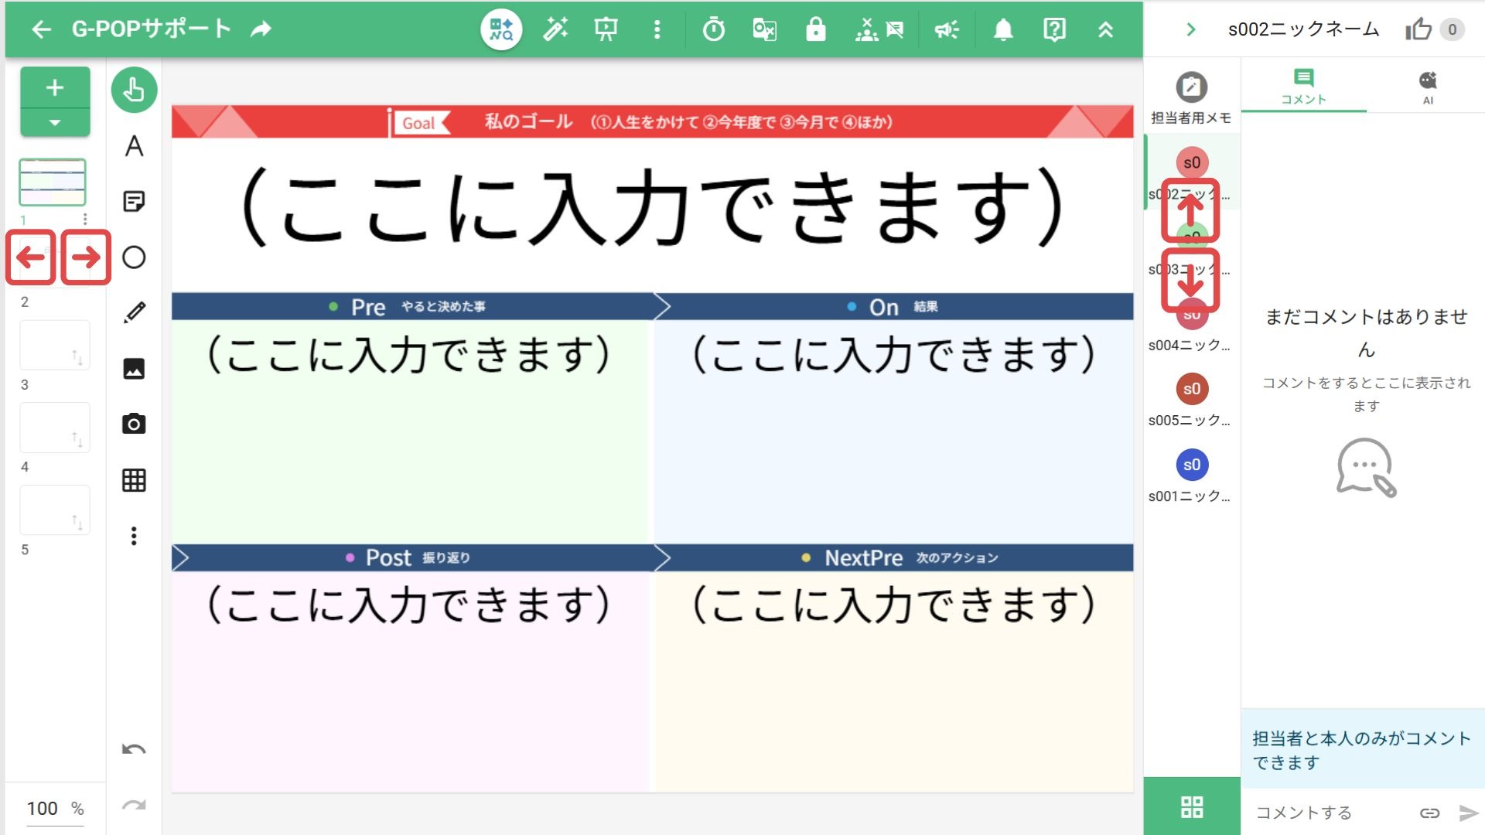Click the Goal label badge
This screenshot has height=835, width=1485.
coord(422,123)
